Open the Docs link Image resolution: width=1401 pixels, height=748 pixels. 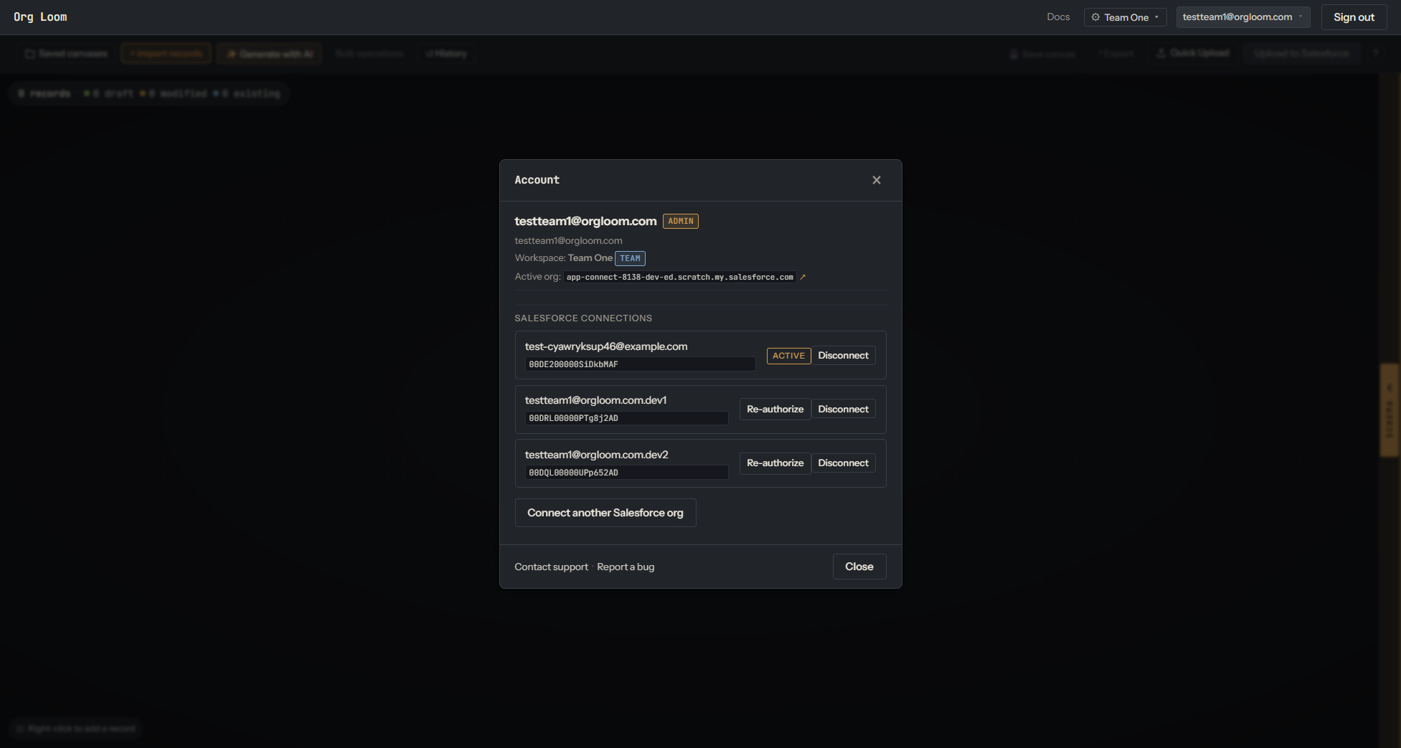pyautogui.click(x=1058, y=17)
